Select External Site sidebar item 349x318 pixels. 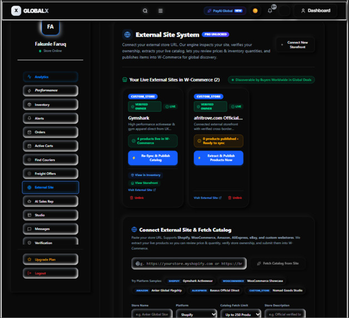click(x=51, y=188)
